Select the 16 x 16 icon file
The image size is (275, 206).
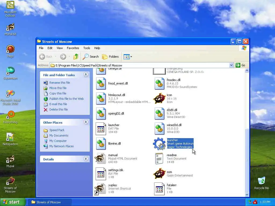[160, 98]
